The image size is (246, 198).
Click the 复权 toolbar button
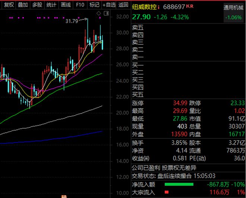click(x=9, y=5)
